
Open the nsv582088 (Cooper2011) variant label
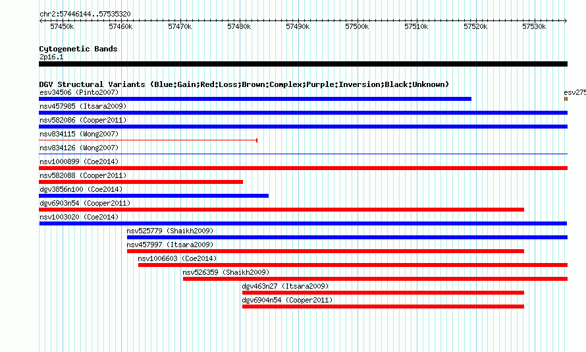click(x=83, y=175)
